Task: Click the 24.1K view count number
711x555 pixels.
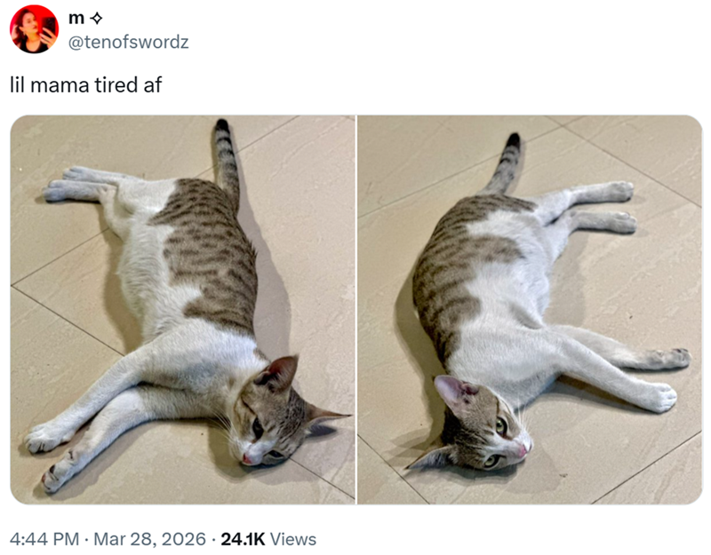Action: [242, 539]
